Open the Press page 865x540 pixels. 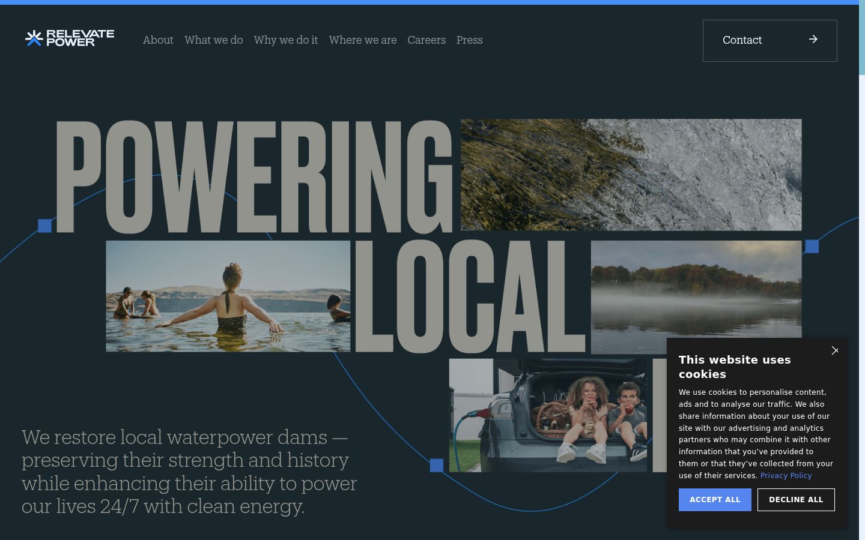tap(470, 40)
